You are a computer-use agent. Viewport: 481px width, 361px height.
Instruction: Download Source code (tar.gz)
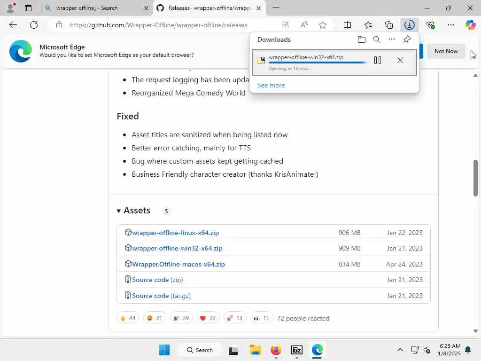162,296
